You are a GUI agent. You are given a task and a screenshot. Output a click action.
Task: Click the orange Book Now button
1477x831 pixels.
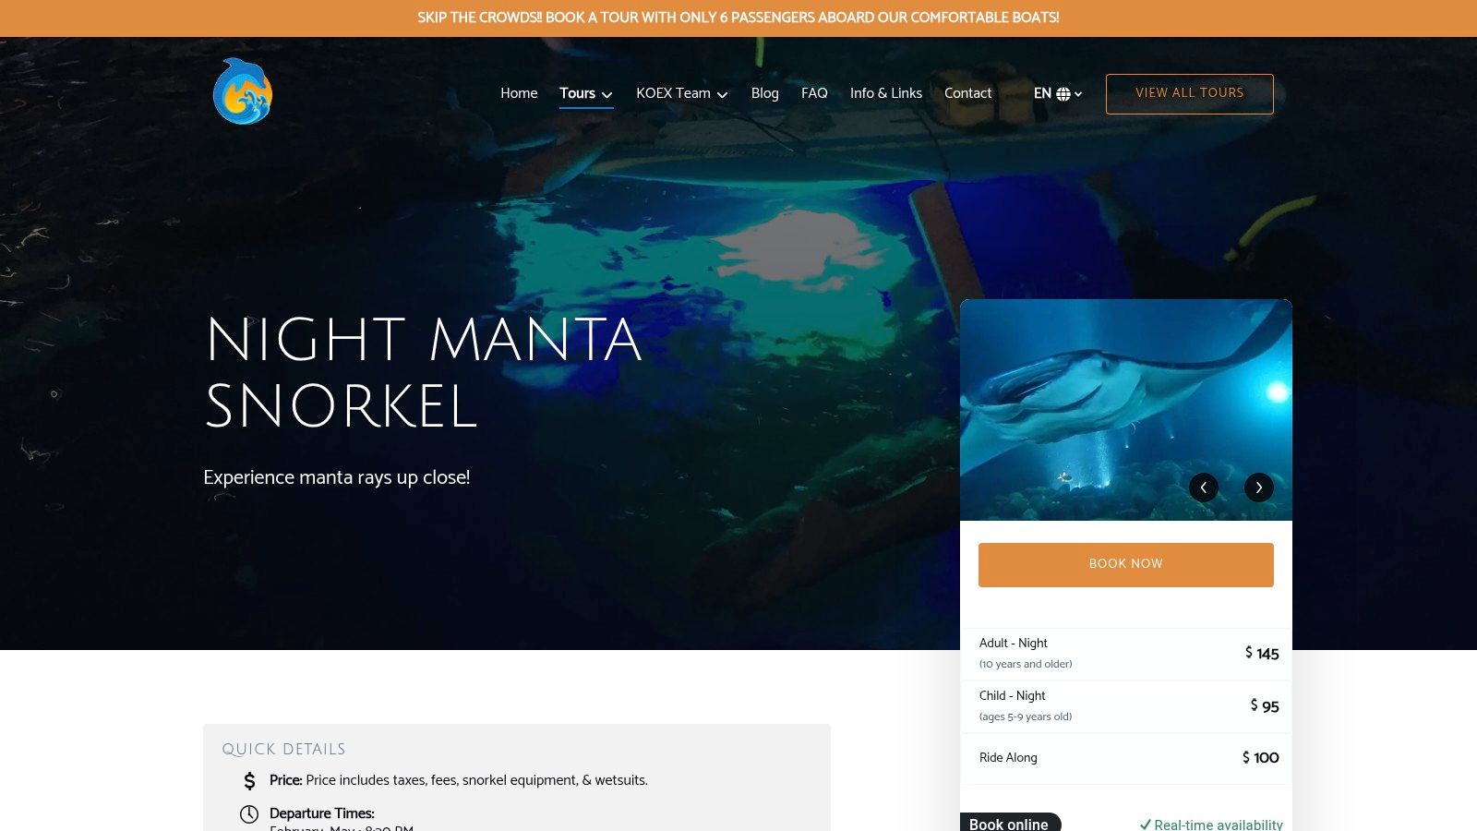pos(1126,565)
